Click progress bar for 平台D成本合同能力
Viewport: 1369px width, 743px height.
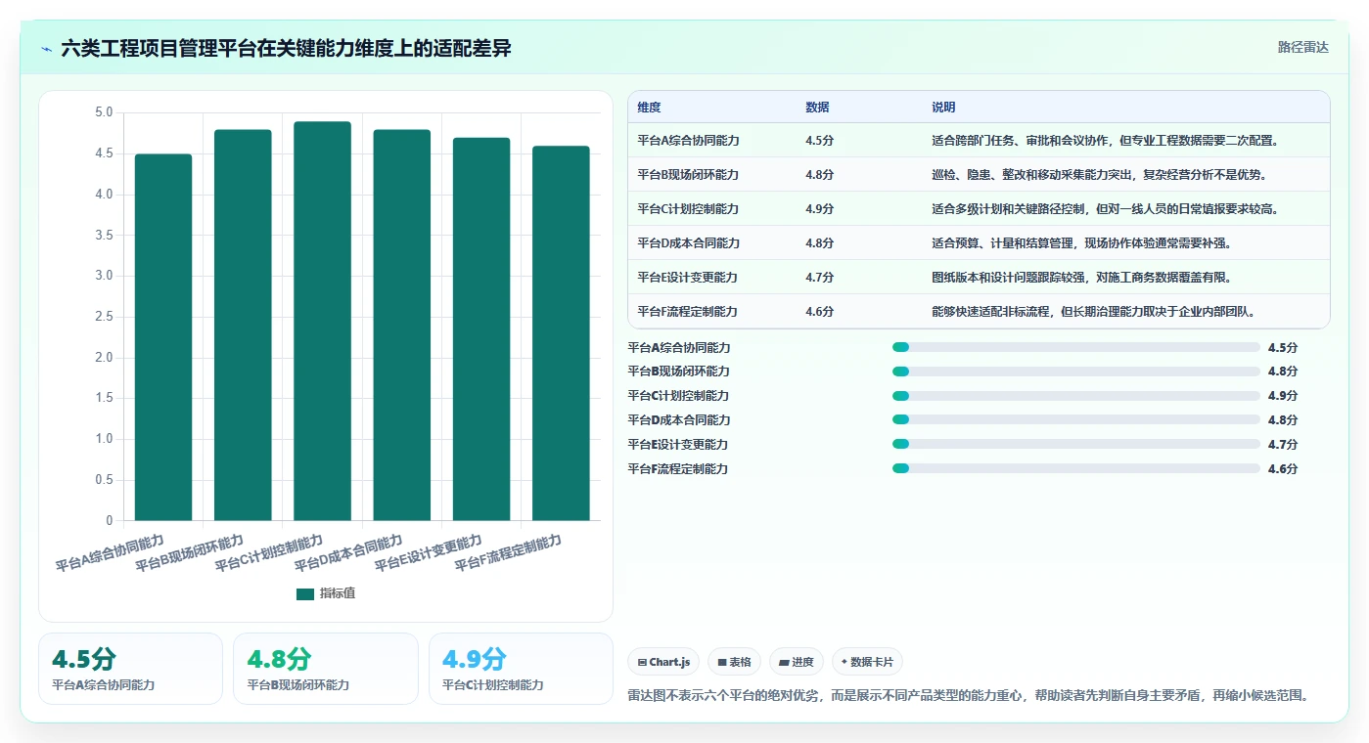coord(1076,420)
